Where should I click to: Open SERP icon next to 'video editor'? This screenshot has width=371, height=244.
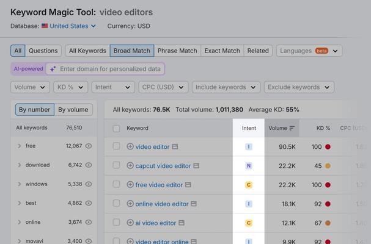pyautogui.click(x=175, y=146)
